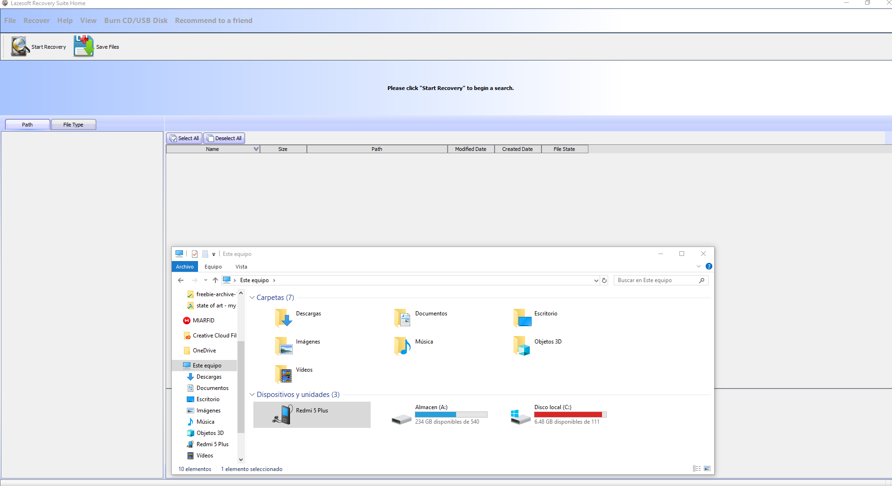Click Explorer properties quick access icon
The image size is (892, 486).
coord(194,254)
